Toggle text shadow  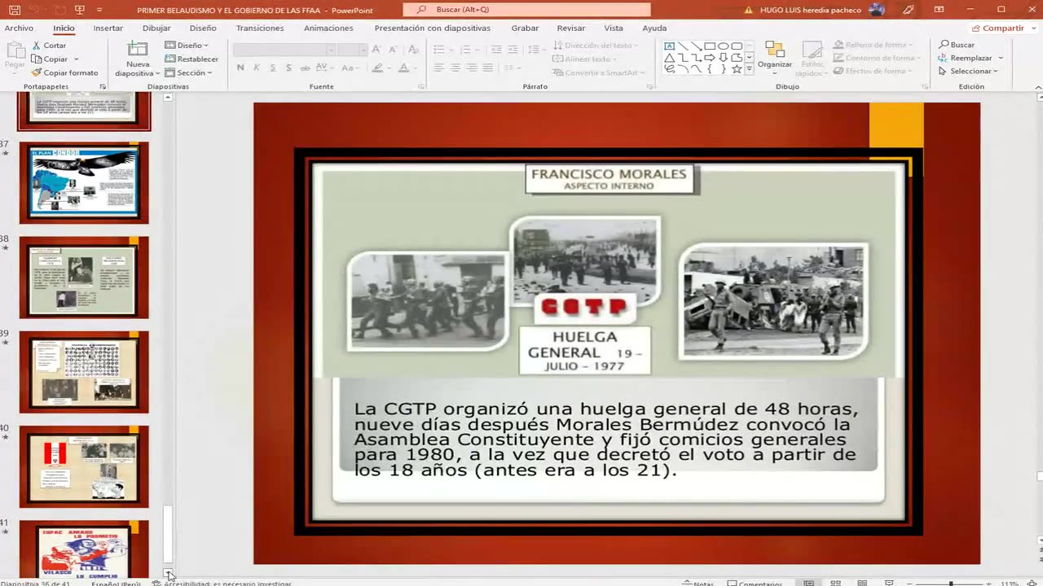coord(288,68)
